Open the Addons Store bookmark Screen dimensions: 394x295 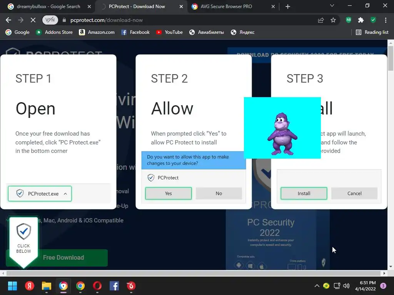(54, 32)
